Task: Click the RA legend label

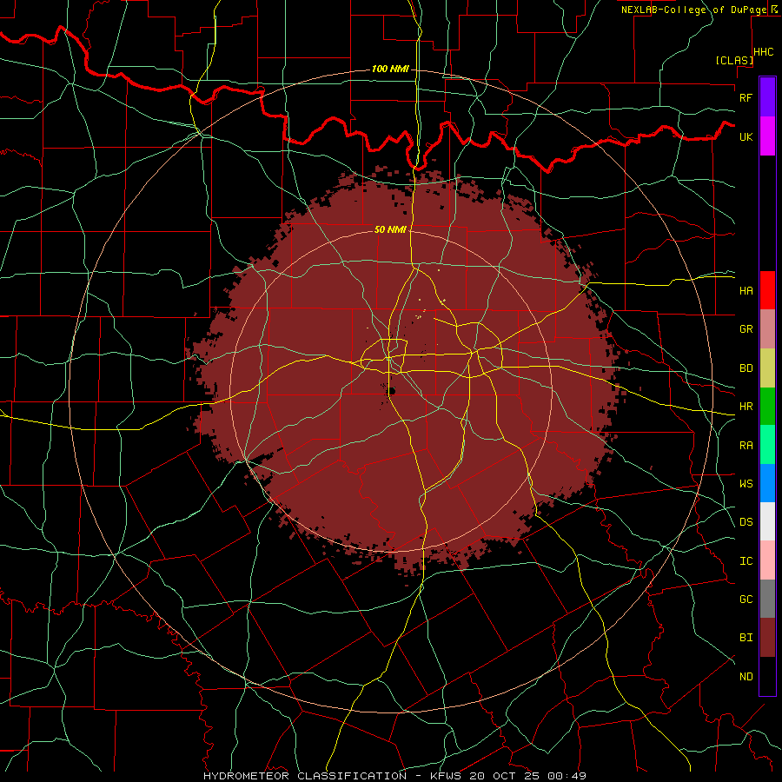Action: click(x=746, y=446)
